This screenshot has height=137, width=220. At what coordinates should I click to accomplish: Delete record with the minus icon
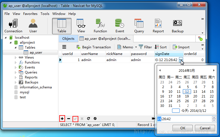(69, 118)
